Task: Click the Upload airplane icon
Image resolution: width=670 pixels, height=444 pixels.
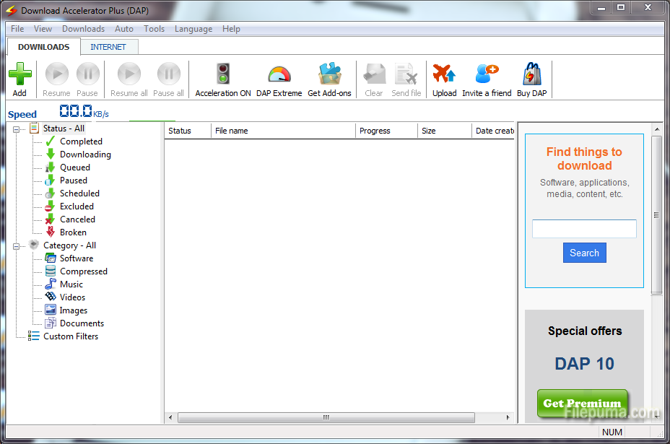Action: pyautogui.click(x=444, y=74)
